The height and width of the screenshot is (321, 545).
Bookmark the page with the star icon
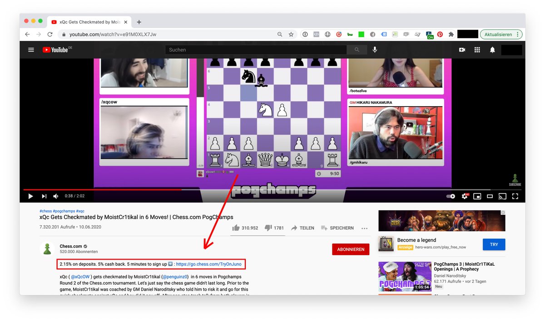pos(291,34)
